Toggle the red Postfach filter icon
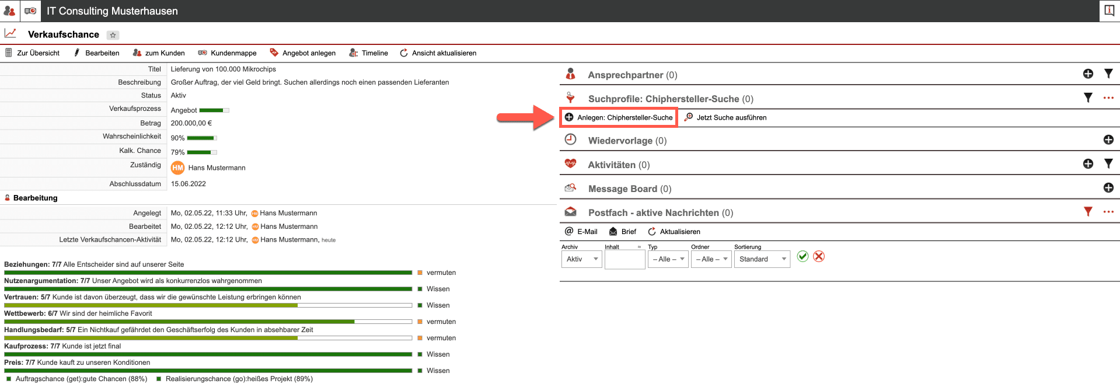Image resolution: width=1120 pixels, height=387 pixels. 1088,212
